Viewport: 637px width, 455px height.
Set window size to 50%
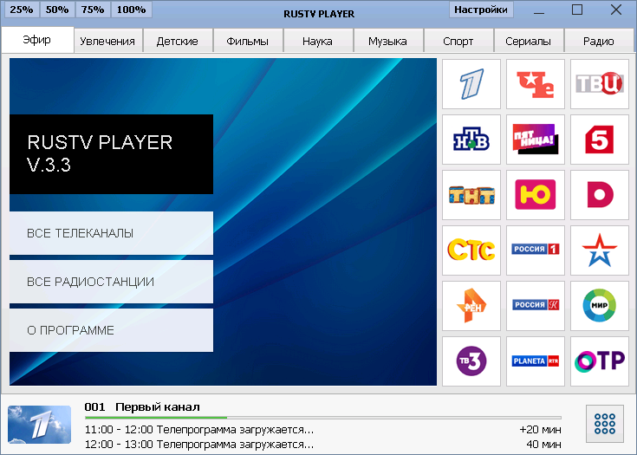click(x=57, y=10)
